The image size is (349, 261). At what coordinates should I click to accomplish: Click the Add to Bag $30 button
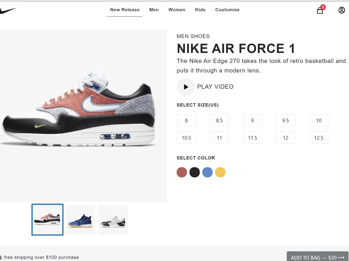pos(318,257)
